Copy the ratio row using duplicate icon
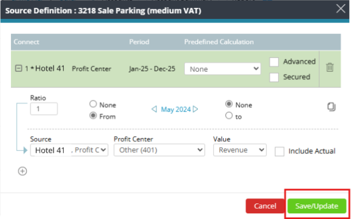The width and height of the screenshot is (352, 219). pos(331,107)
